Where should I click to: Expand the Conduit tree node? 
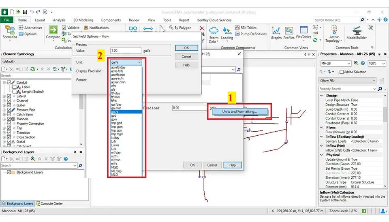4,83
